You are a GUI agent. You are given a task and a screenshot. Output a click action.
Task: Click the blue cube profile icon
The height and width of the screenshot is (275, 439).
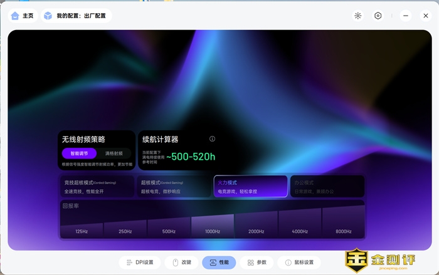48,16
